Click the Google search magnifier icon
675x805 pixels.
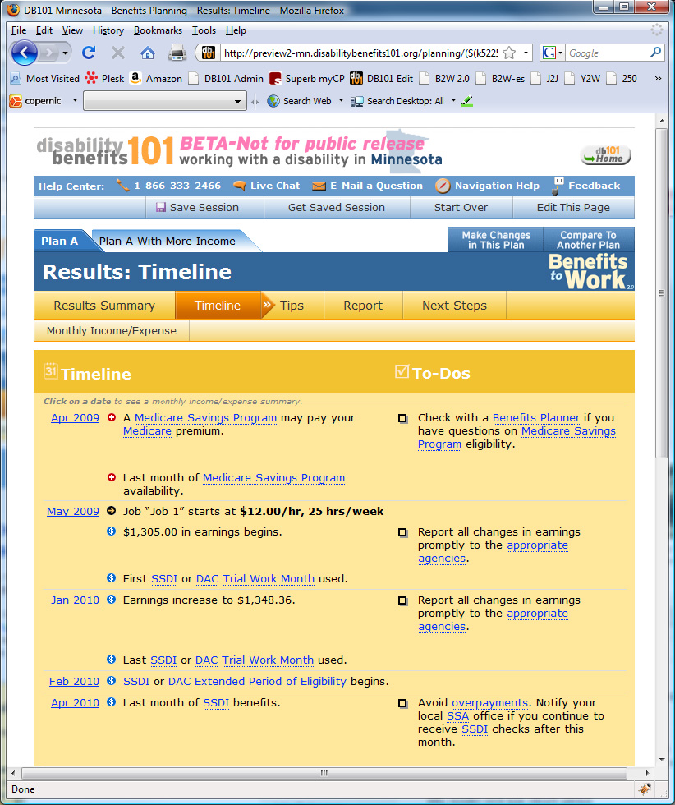(655, 53)
